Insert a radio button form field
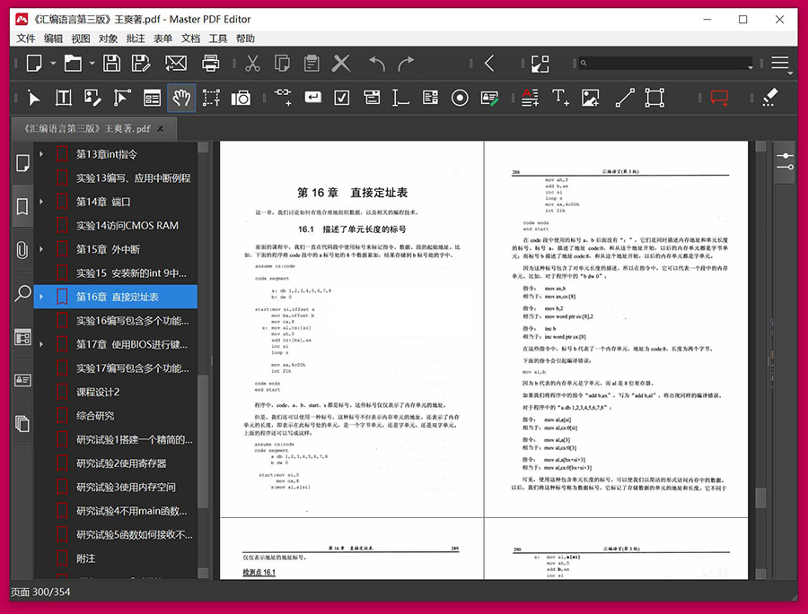This screenshot has height=614, width=808. point(460,98)
